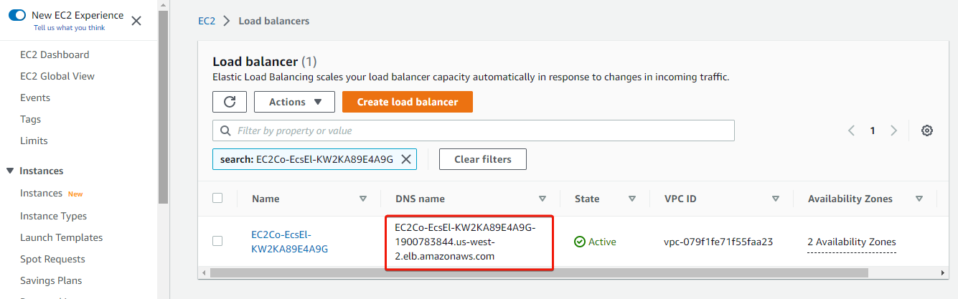Select the EC2Co-EcsEl load balancer checkbox
The width and height of the screenshot is (958, 299).
217,241
